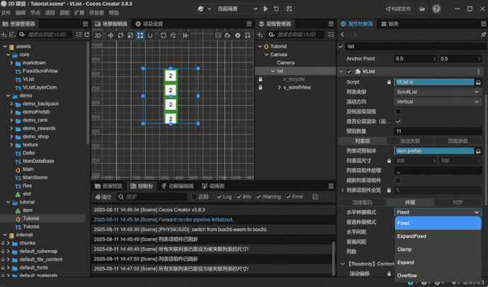Toggle the snap magnet tool
The width and height of the screenshot is (488, 287).
coord(150,35)
